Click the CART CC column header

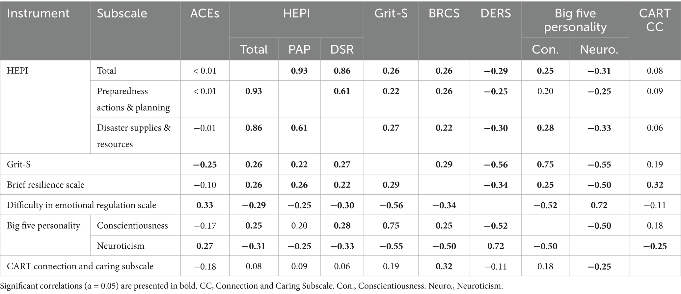point(655,20)
